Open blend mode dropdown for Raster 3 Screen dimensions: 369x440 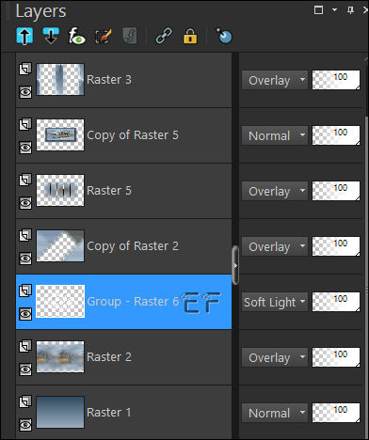point(275,80)
